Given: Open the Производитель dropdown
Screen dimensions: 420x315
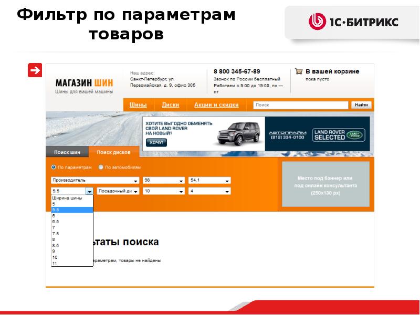Looking at the screenshot, I should (95, 180).
